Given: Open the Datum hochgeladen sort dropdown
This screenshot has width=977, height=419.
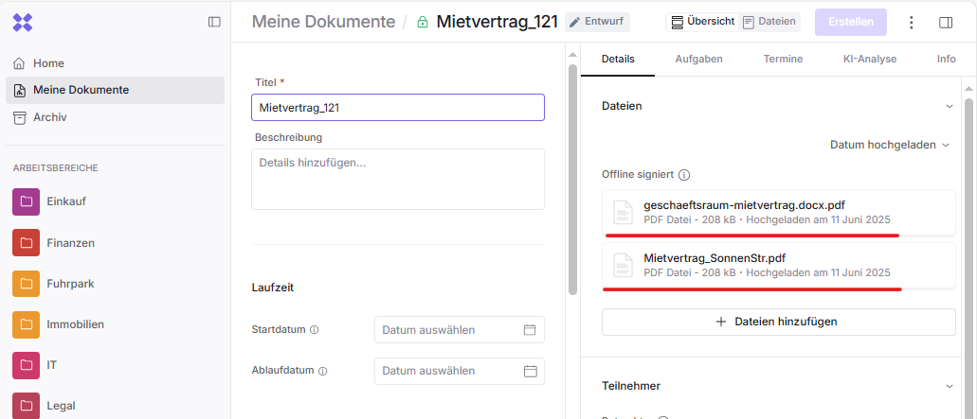Looking at the screenshot, I should coord(889,145).
